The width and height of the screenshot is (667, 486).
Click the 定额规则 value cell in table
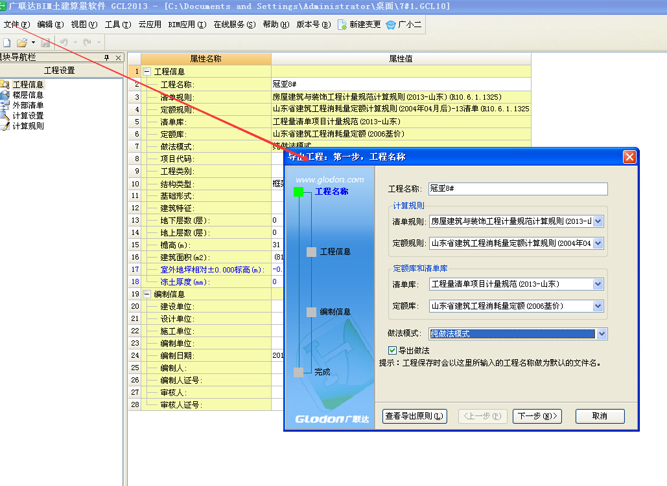(x=401, y=109)
